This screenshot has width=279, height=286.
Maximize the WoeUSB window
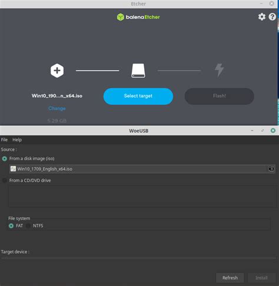(263, 131)
